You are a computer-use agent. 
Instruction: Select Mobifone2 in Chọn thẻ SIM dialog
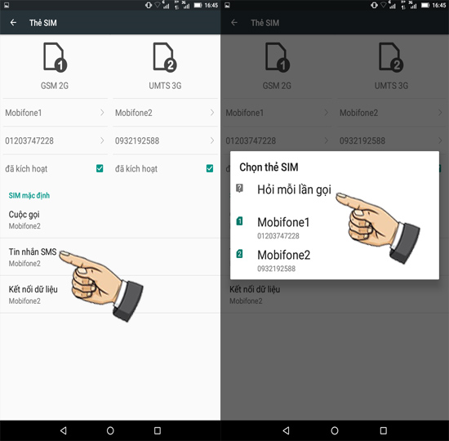335,261
